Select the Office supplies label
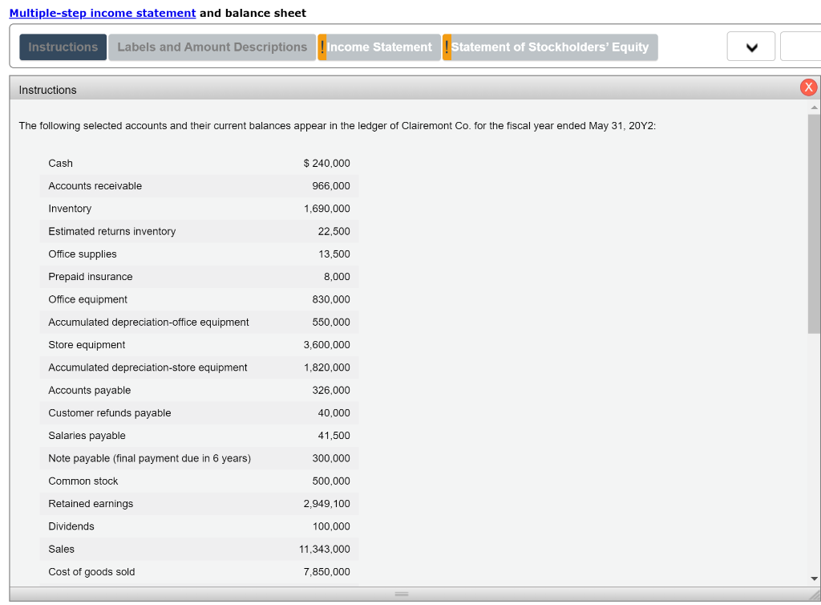Viewport: 821px width, 605px height. coord(83,254)
